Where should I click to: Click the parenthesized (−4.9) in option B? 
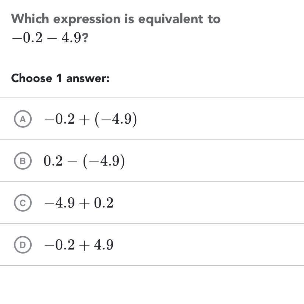pos(104,161)
